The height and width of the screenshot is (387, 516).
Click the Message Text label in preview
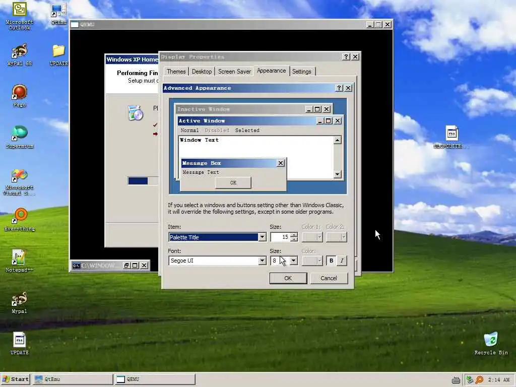(201, 172)
